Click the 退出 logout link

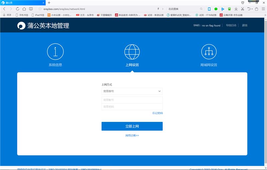click(x=245, y=25)
